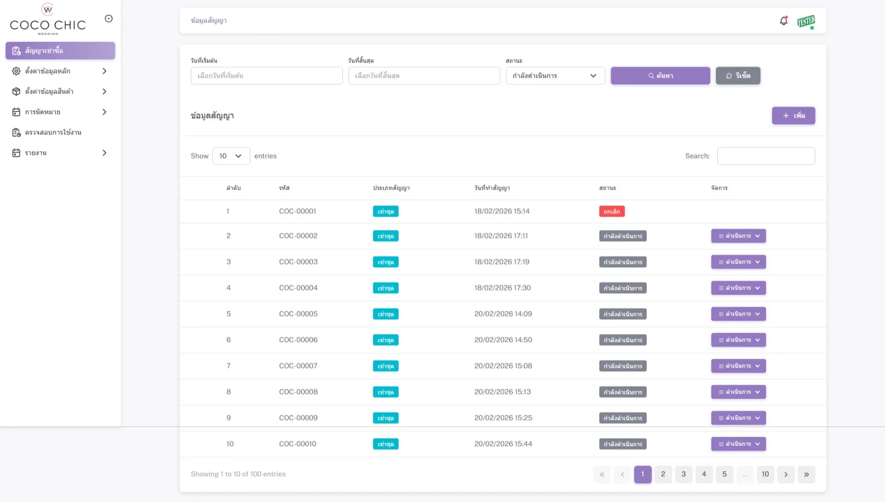
Task: Go to next page arrow
Action: pos(785,474)
